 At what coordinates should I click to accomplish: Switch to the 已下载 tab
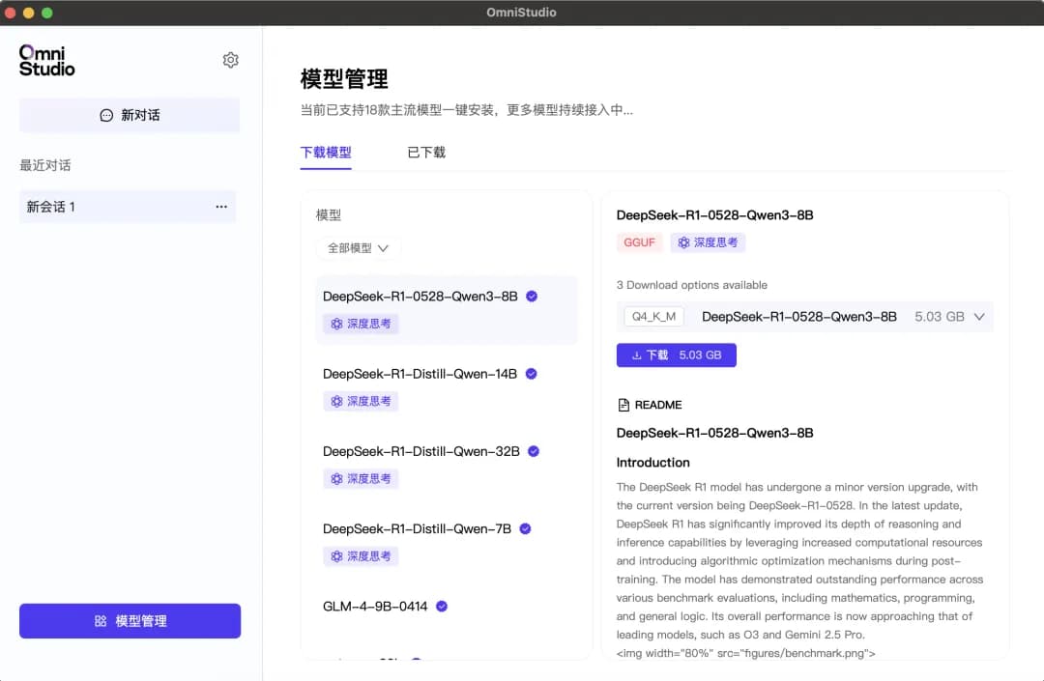tap(425, 152)
